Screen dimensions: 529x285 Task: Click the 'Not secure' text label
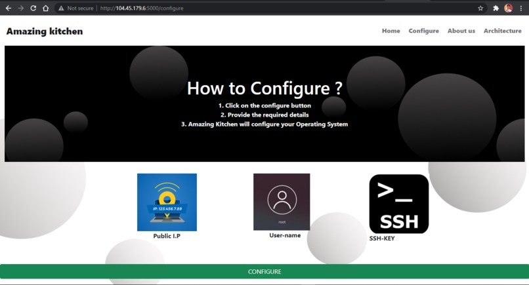pos(80,8)
